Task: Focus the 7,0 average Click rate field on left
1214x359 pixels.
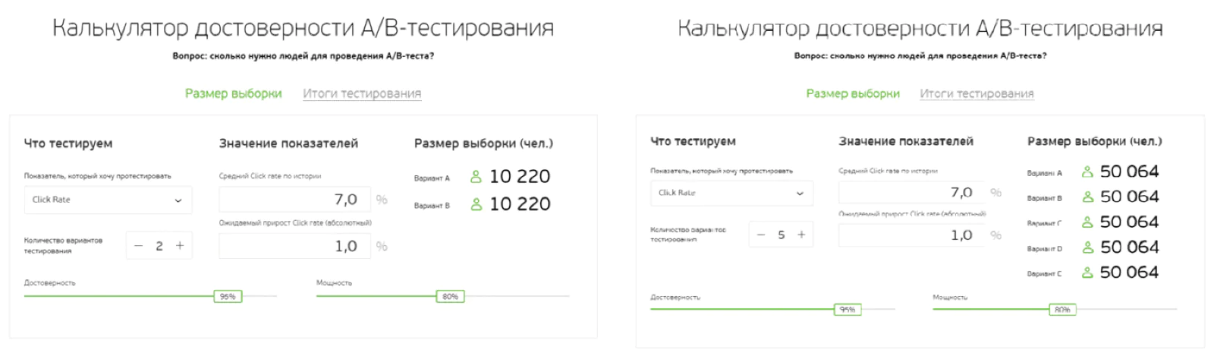Action: coord(295,200)
